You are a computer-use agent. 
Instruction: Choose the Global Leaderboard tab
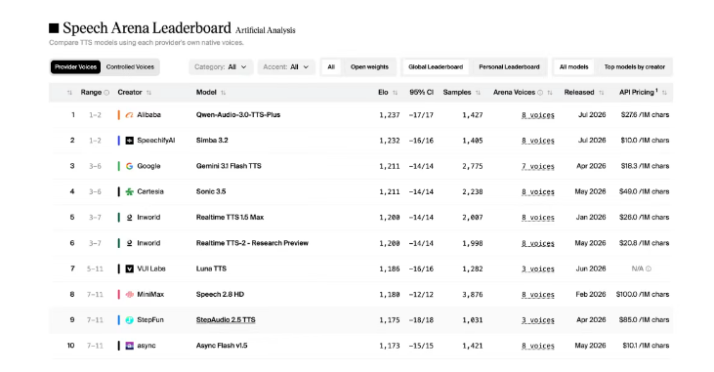[436, 67]
